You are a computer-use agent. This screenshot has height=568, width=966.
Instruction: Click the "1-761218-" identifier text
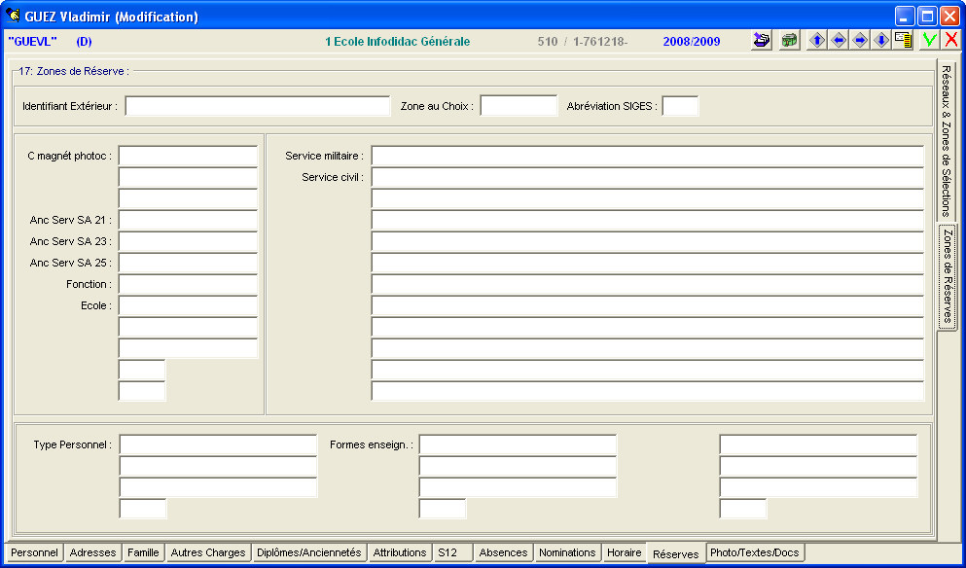click(x=600, y=42)
